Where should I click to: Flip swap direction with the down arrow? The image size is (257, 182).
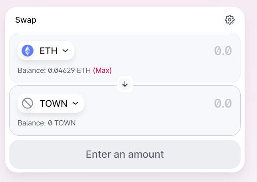point(125,84)
